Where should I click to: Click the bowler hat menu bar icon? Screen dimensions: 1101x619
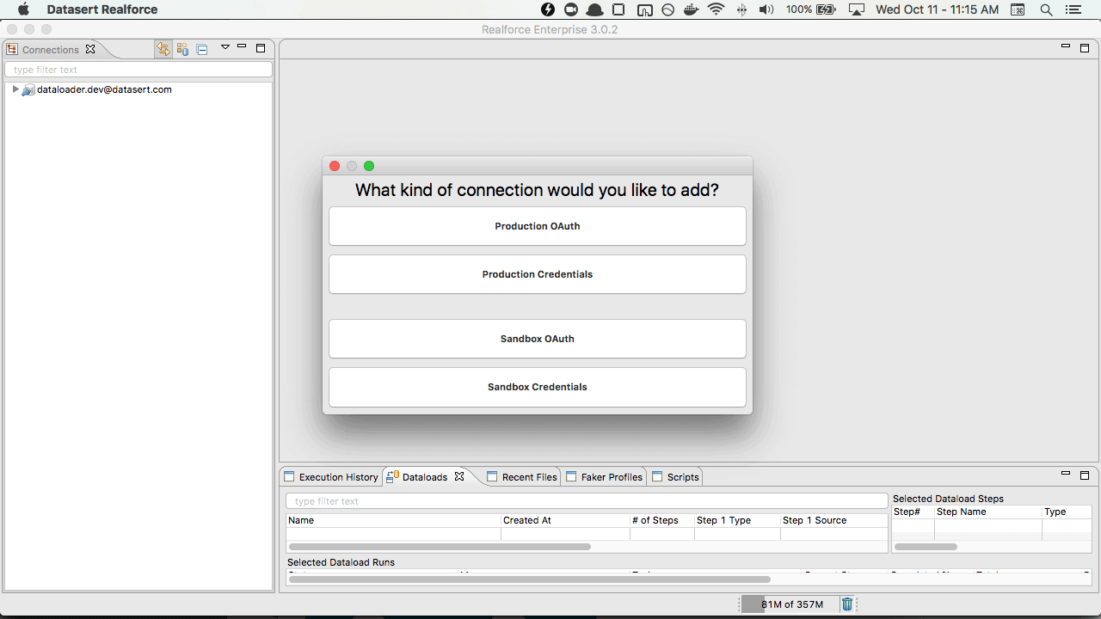coord(594,9)
